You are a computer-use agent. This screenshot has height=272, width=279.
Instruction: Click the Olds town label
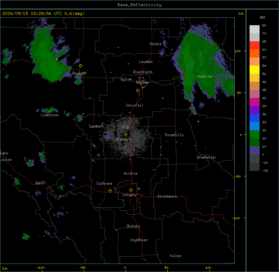(126, 127)
